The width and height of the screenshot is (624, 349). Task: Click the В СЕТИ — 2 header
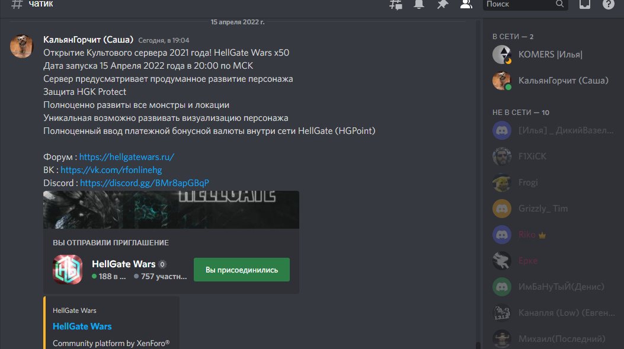point(513,37)
